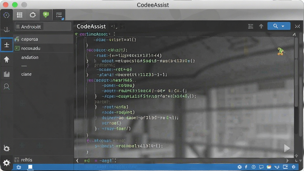Go to the home icon in sidebar
The width and height of the screenshot is (304, 171).
[x=7, y=59]
